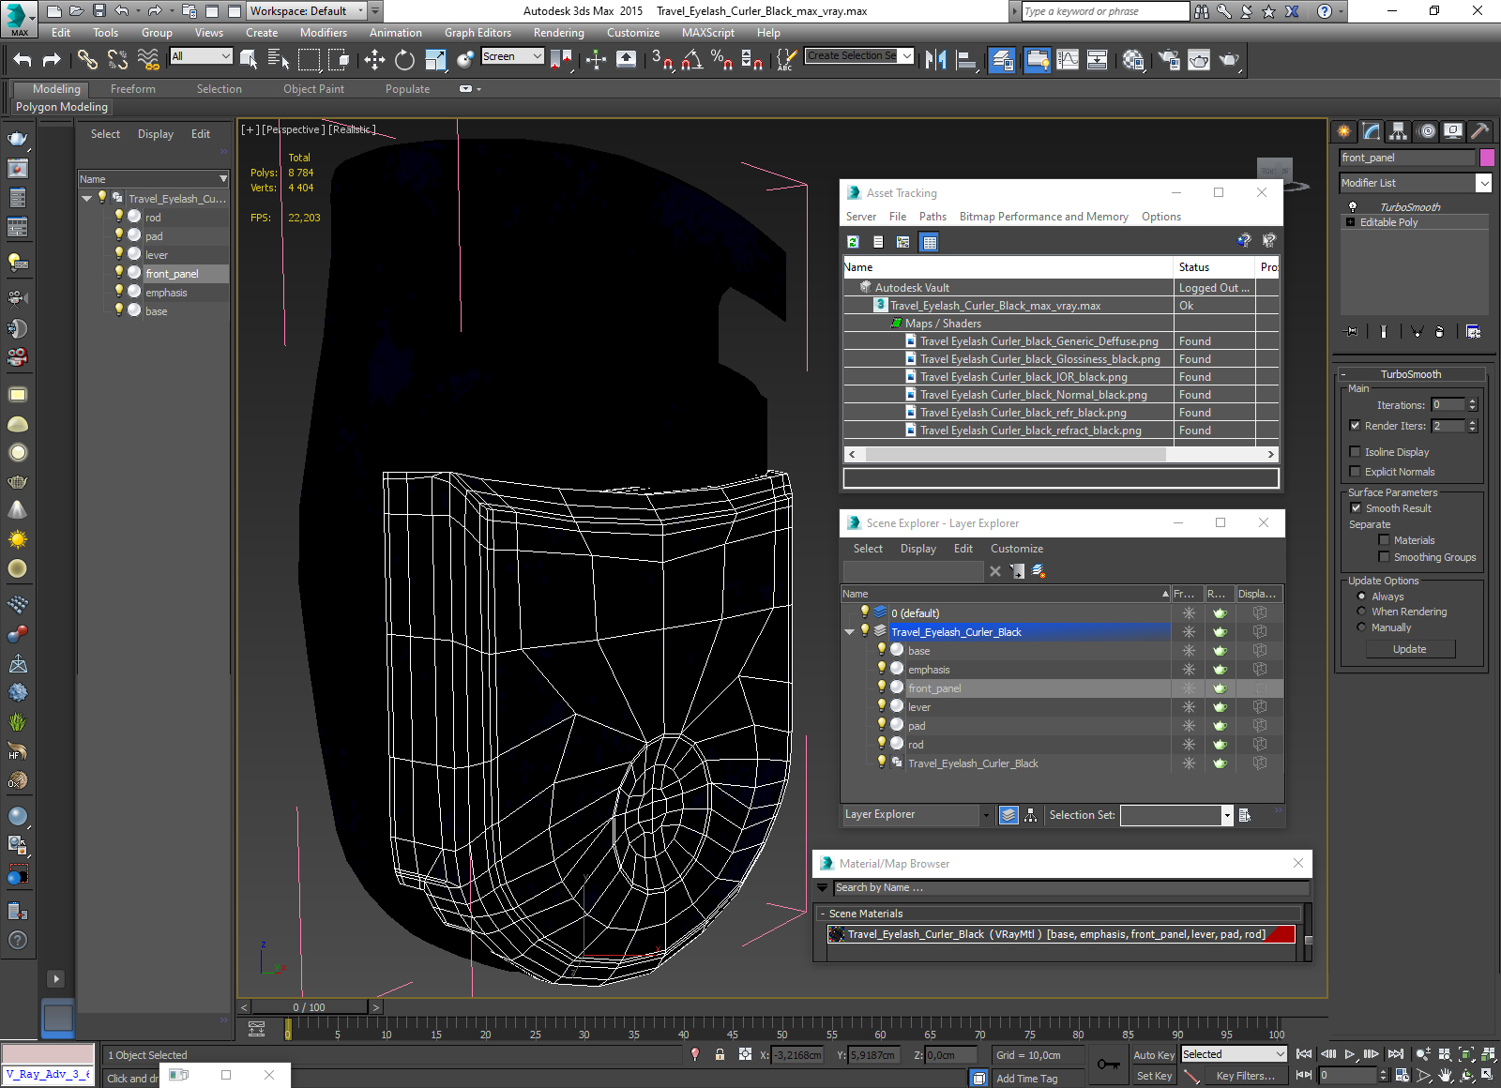This screenshot has width=1501, height=1088.
Task: Click the front_panel object color swatch
Action: click(x=1487, y=158)
